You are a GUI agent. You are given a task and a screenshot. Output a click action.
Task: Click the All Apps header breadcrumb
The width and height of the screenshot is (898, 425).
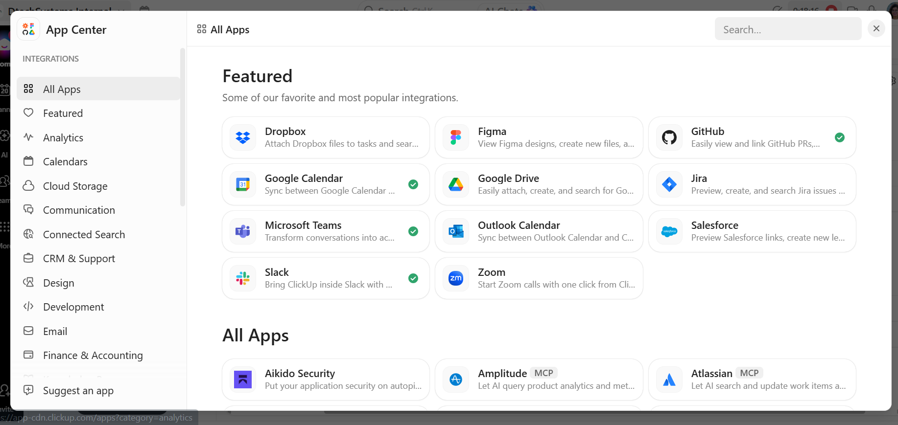pyautogui.click(x=223, y=29)
